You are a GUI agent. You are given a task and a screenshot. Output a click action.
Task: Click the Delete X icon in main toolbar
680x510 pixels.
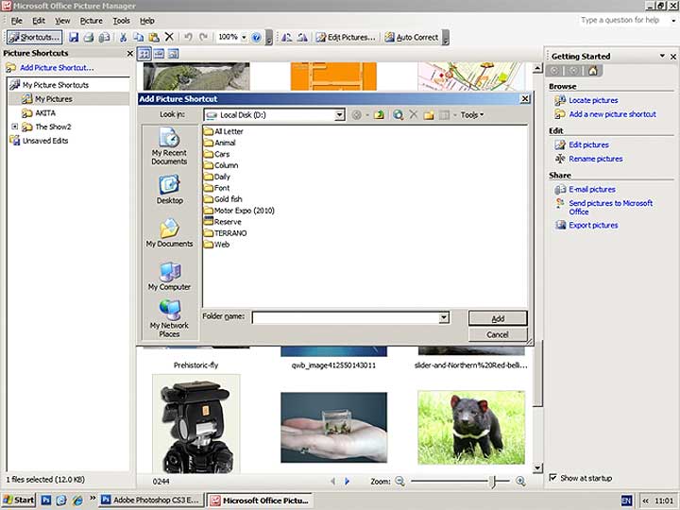pyautogui.click(x=169, y=37)
